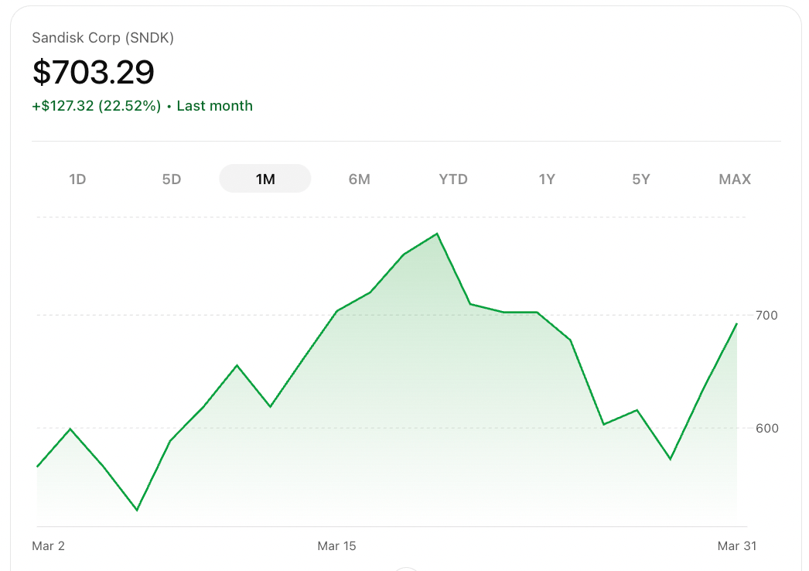Switch to the 1Y chart view

(547, 180)
